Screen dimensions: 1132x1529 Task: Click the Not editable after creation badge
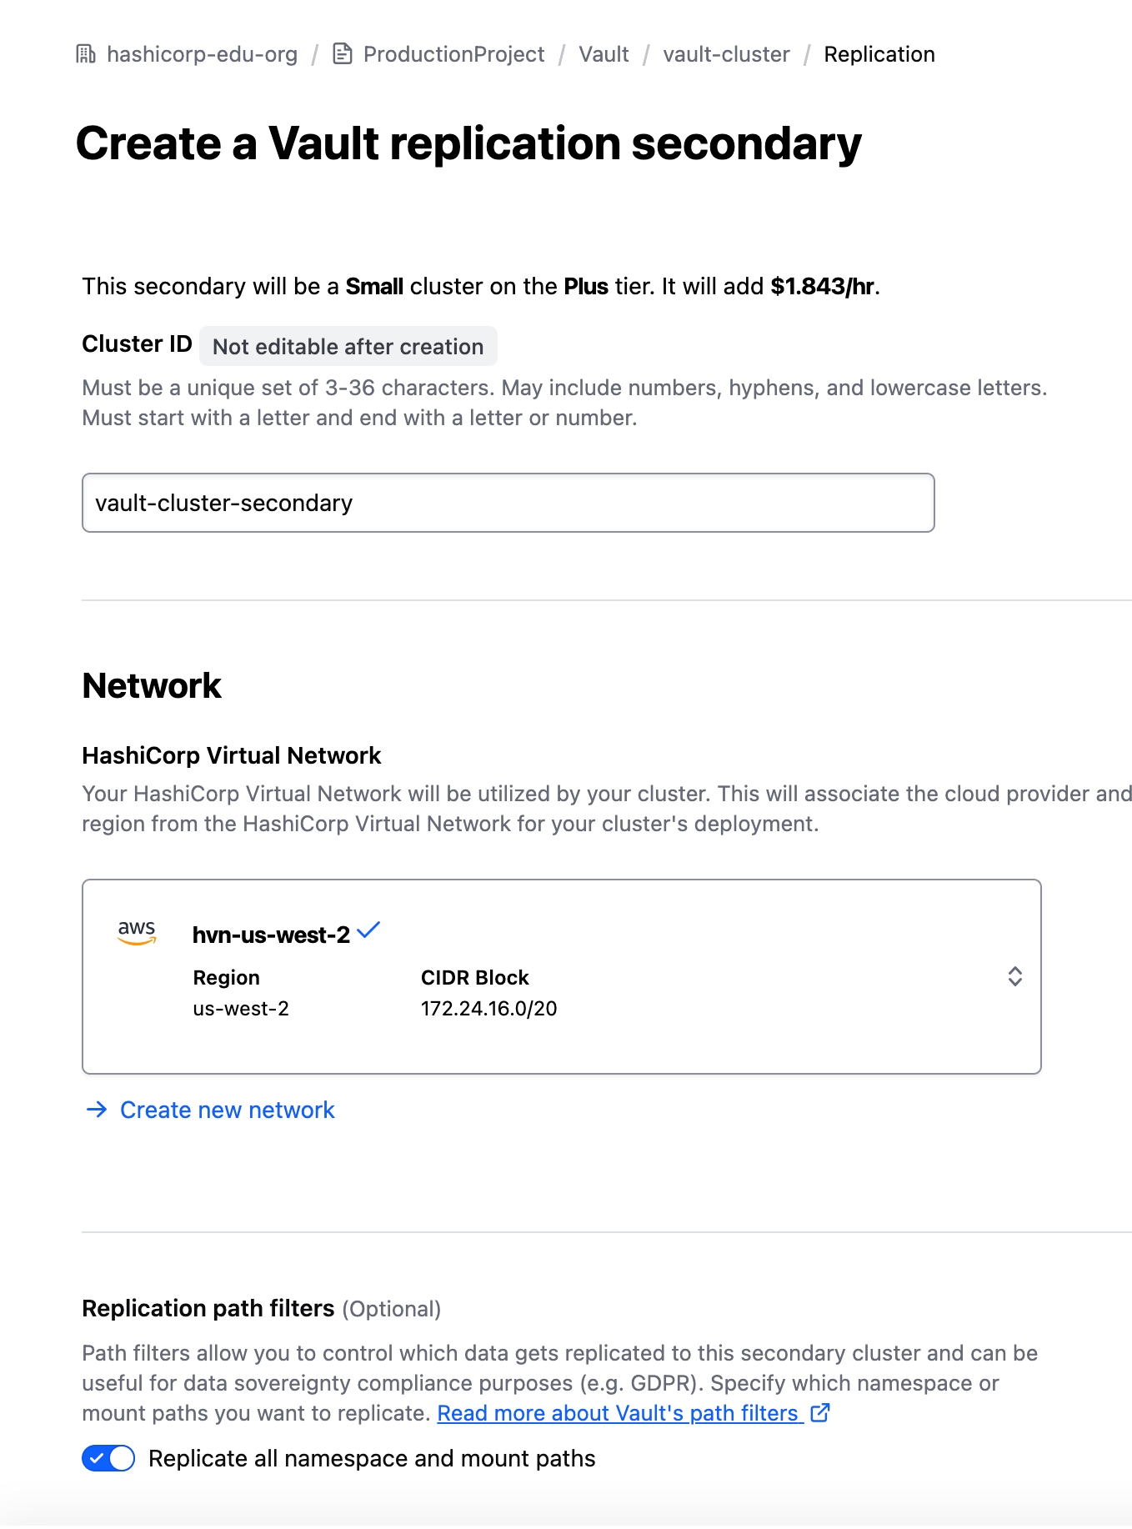[x=348, y=346]
